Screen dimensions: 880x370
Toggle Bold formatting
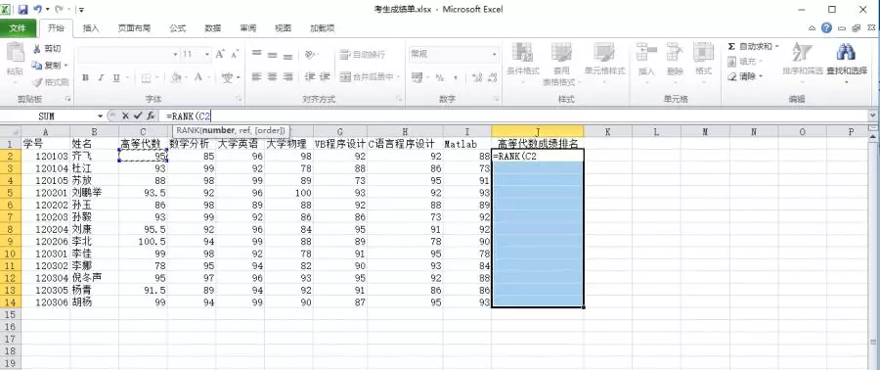coord(85,77)
